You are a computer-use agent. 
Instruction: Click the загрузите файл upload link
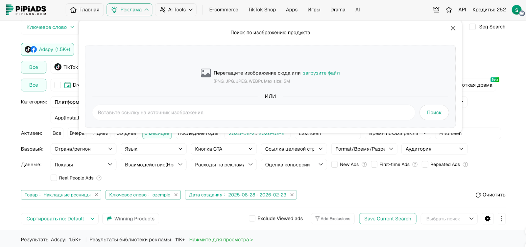pos(321,73)
